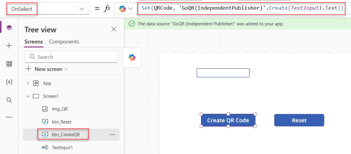Viewport: 351px width, 154px height.
Task: Open the Data table icon in sidebar
Action: tap(9, 64)
